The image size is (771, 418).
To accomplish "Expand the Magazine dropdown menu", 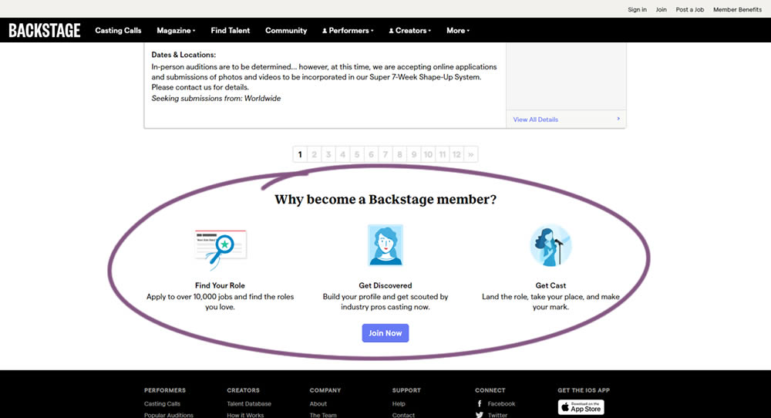I will point(176,31).
